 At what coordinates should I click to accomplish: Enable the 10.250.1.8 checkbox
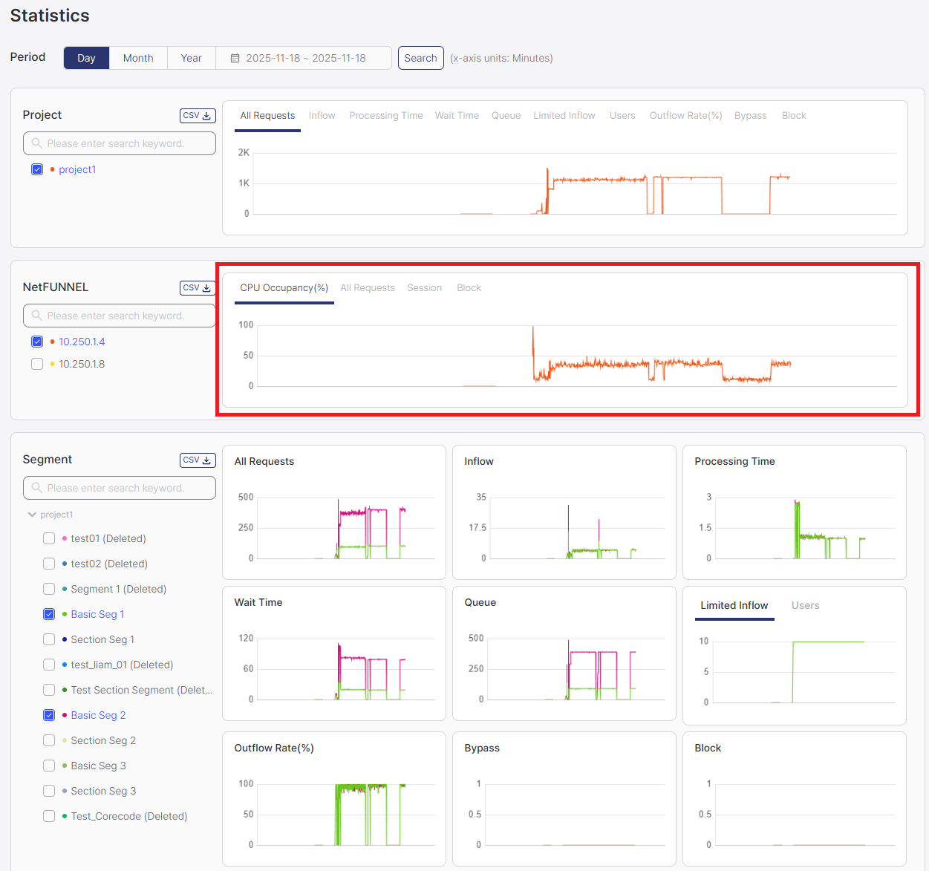37,364
